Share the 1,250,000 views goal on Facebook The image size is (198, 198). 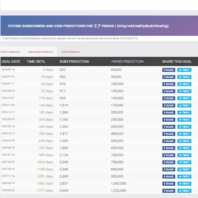tap(169, 191)
